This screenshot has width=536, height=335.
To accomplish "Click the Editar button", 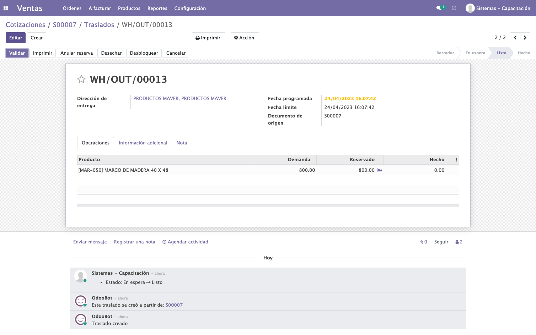I will click(x=16, y=38).
